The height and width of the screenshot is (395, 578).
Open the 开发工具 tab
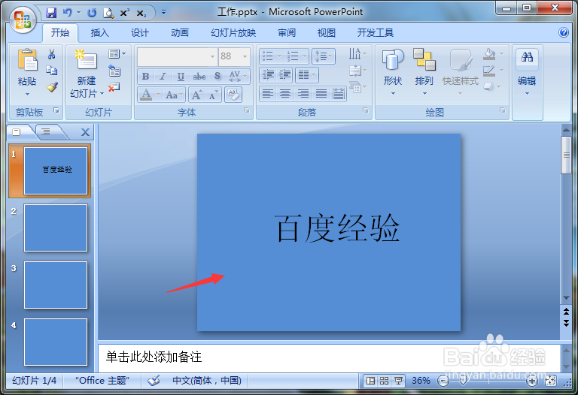(376, 33)
